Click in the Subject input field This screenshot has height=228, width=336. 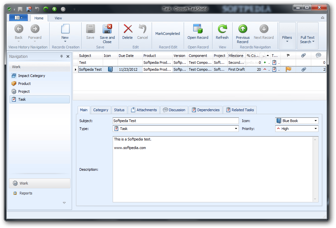pos(175,121)
